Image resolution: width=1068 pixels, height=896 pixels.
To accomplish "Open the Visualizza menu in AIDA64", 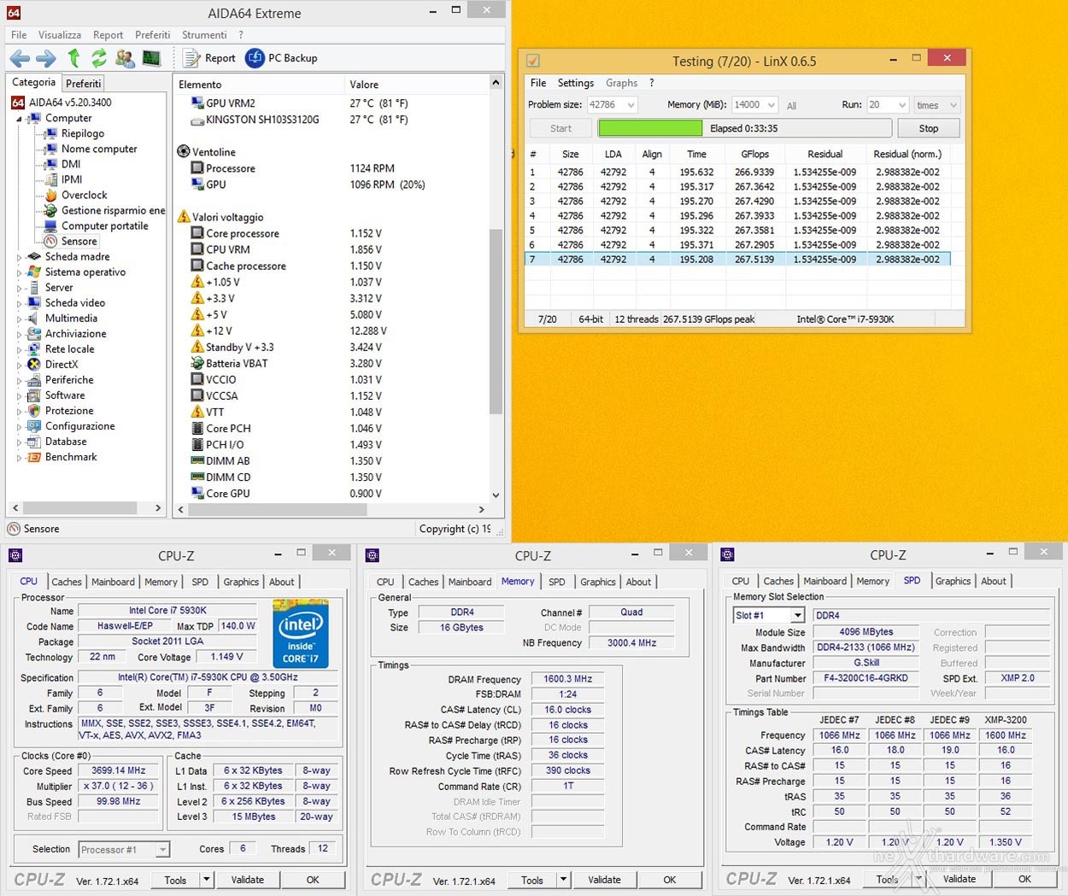I will click(x=60, y=35).
